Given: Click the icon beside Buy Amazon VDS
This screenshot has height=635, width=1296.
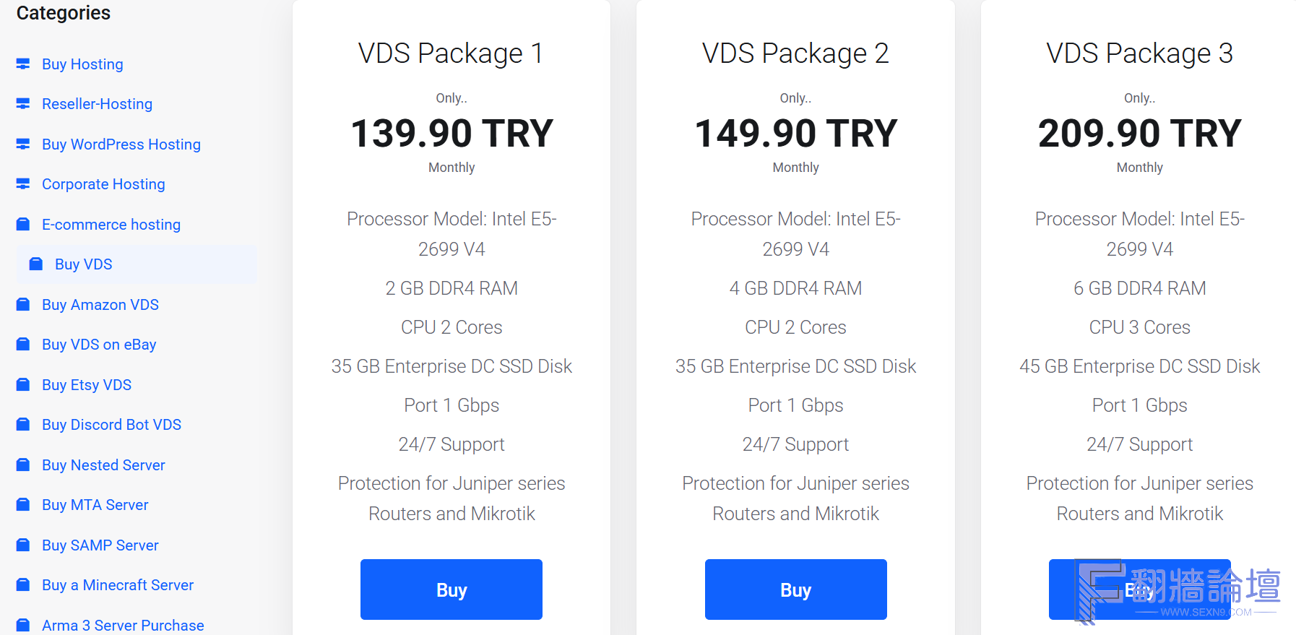Looking at the screenshot, I should [x=23, y=305].
